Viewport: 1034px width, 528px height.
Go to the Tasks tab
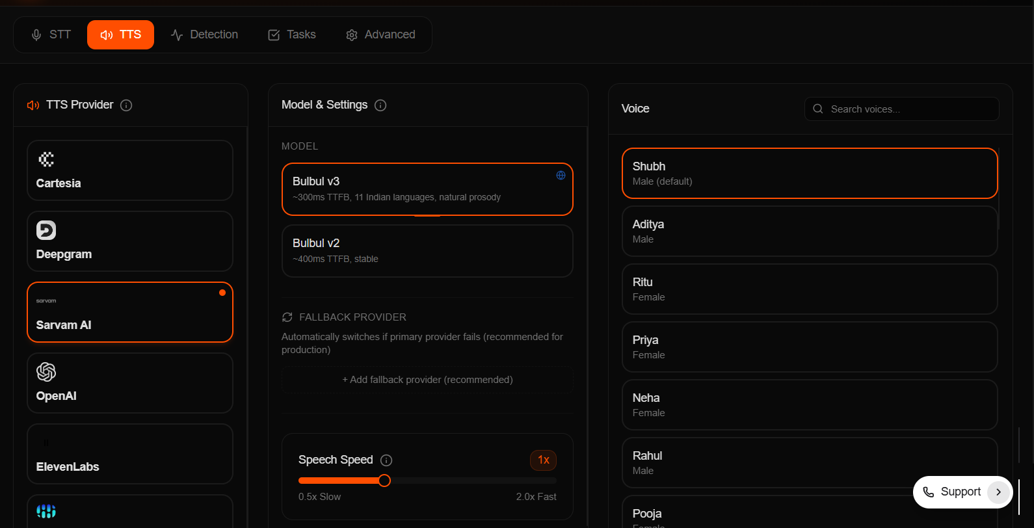click(292, 34)
